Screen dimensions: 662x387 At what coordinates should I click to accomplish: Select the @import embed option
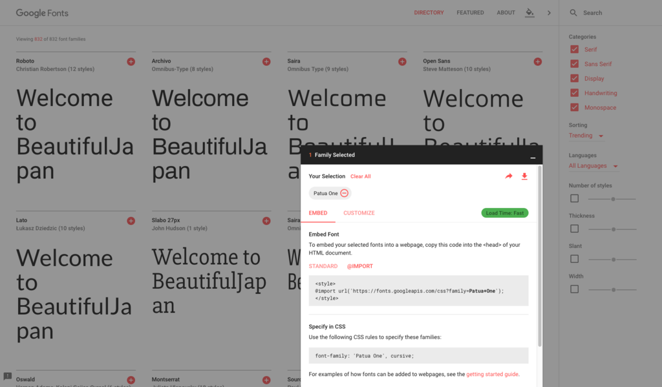coord(359,266)
